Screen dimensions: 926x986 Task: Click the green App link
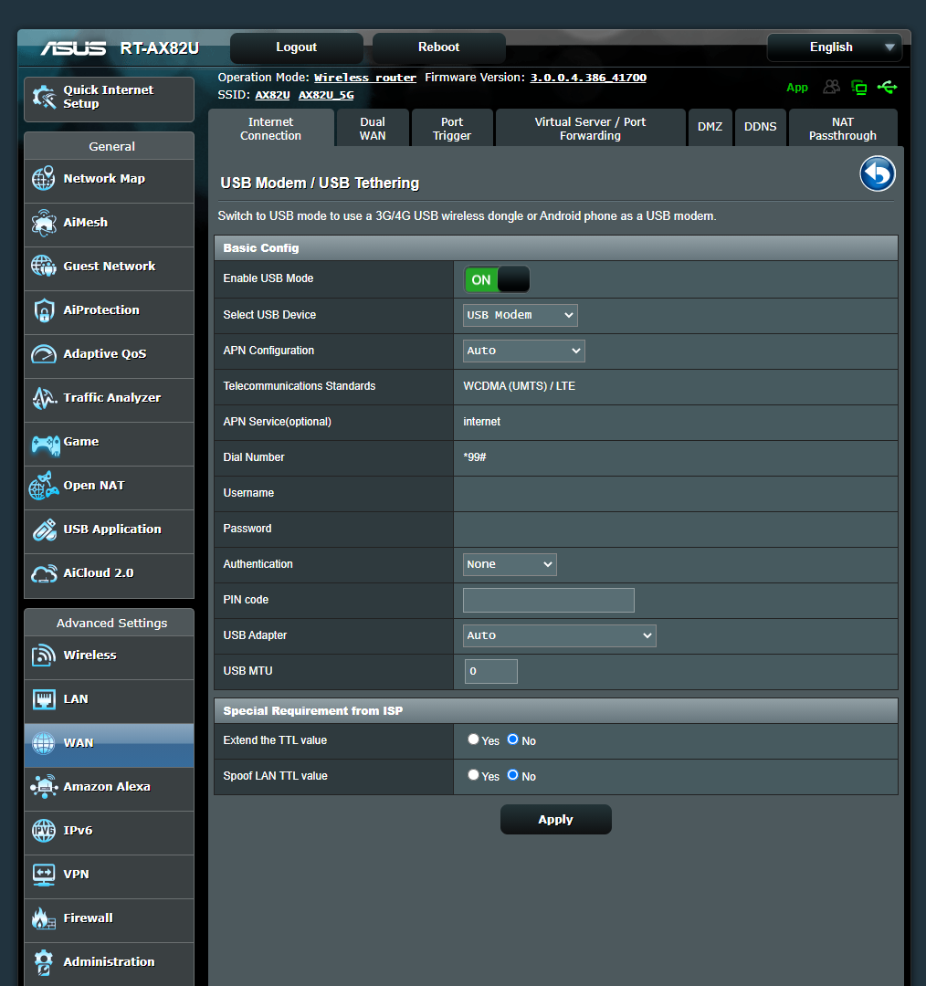coord(797,88)
